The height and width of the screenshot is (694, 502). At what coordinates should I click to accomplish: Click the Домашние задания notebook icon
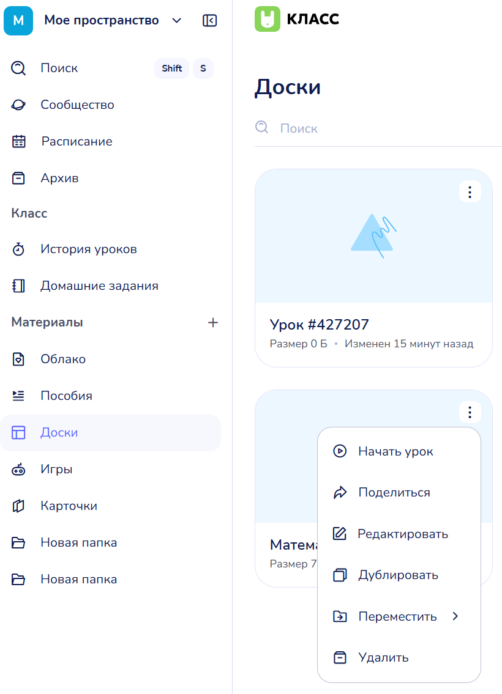point(18,286)
